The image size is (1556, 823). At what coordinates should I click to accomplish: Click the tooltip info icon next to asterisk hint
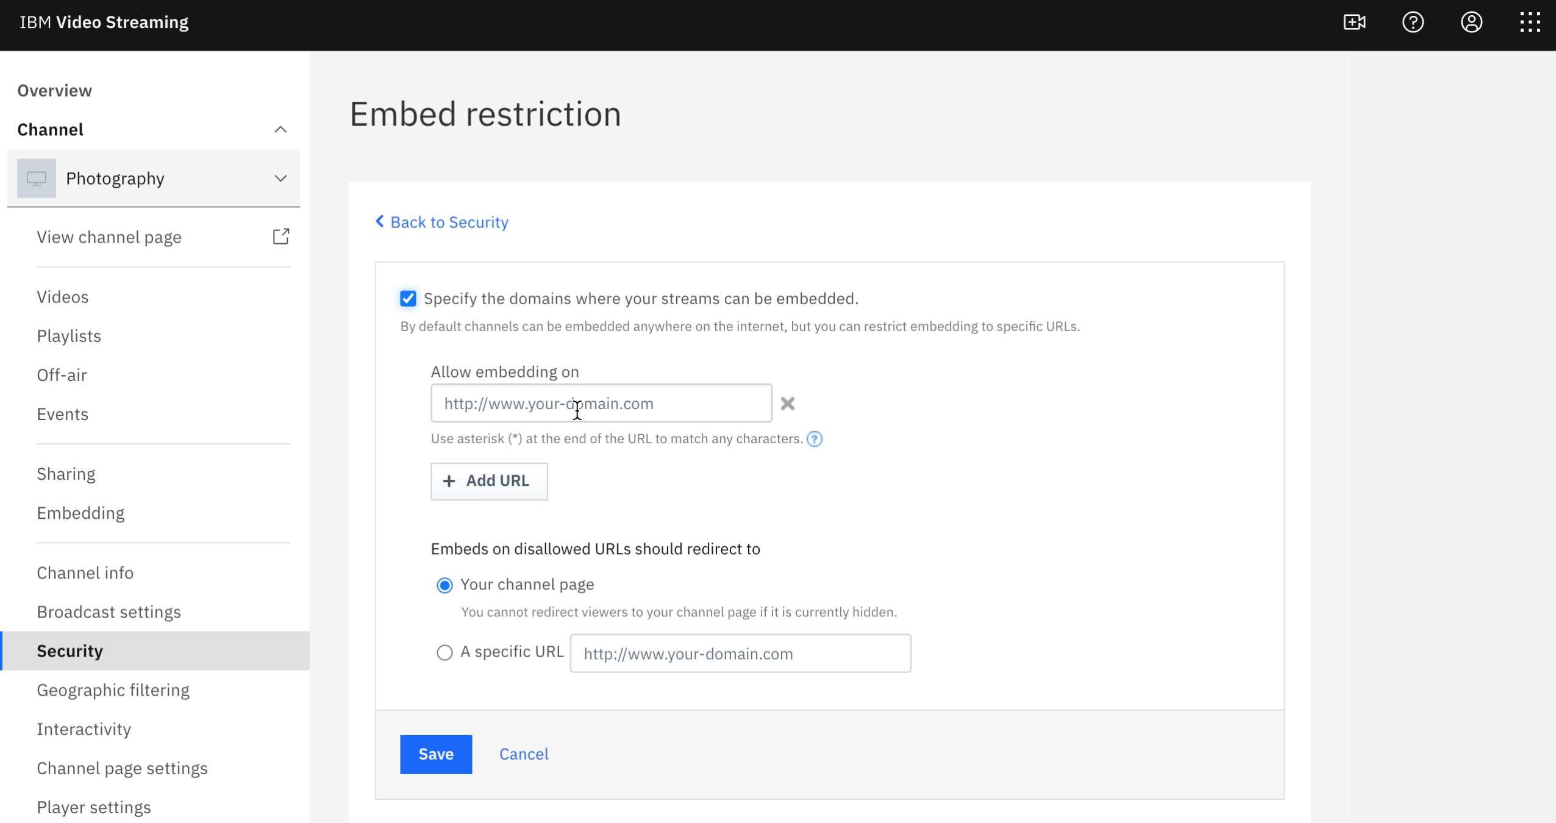[814, 438]
